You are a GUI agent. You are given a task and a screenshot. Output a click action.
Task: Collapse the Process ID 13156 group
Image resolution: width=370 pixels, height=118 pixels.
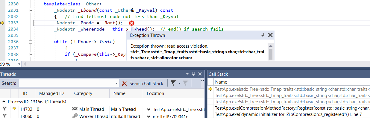[3, 102]
